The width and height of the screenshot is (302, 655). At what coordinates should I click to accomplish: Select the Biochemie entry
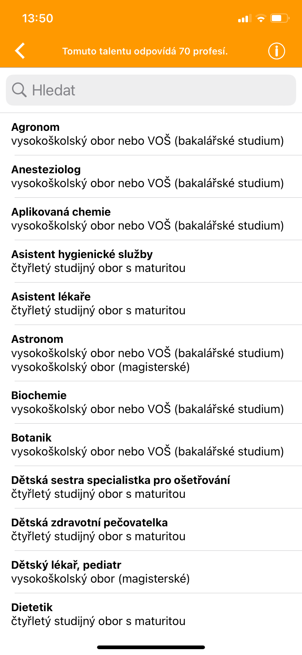pos(151,402)
